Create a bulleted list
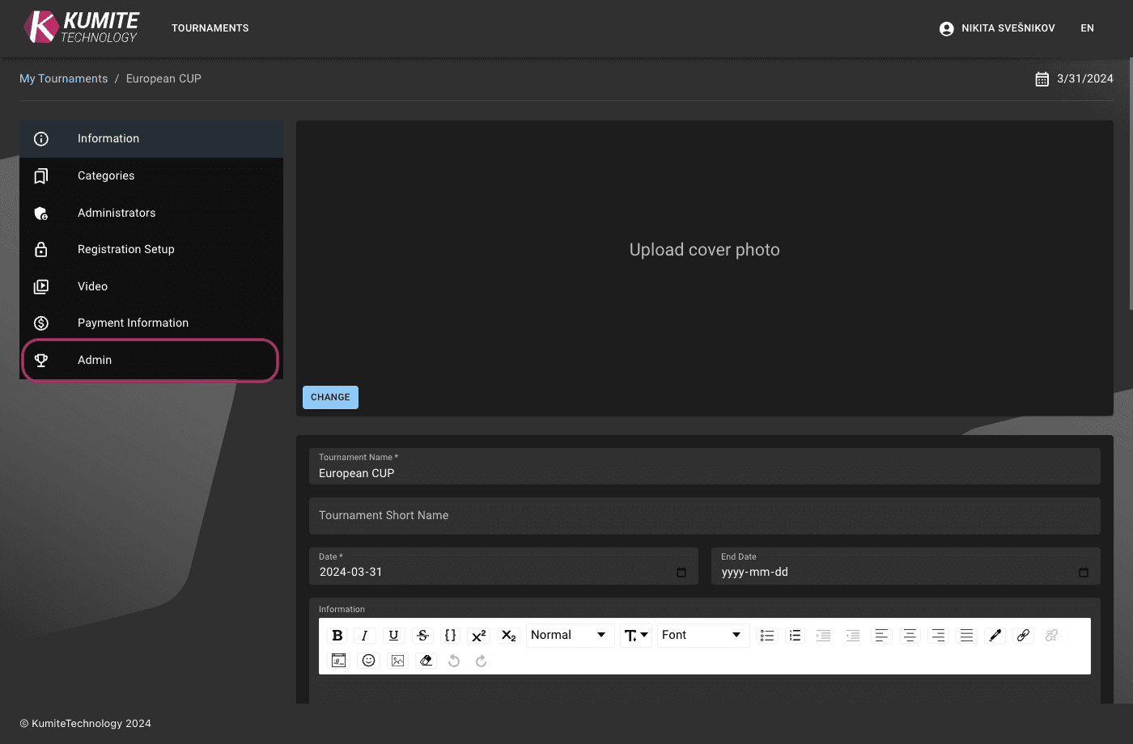Screen dimensions: 1133x744 click(x=767, y=635)
